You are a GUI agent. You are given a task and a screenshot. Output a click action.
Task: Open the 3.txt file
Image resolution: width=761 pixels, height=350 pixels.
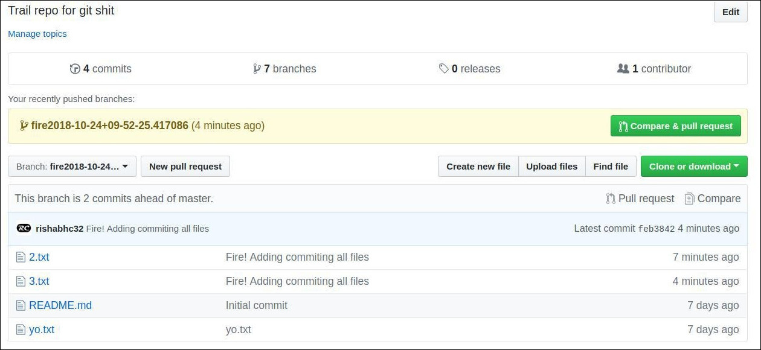pyautogui.click(x=39, y=281)
